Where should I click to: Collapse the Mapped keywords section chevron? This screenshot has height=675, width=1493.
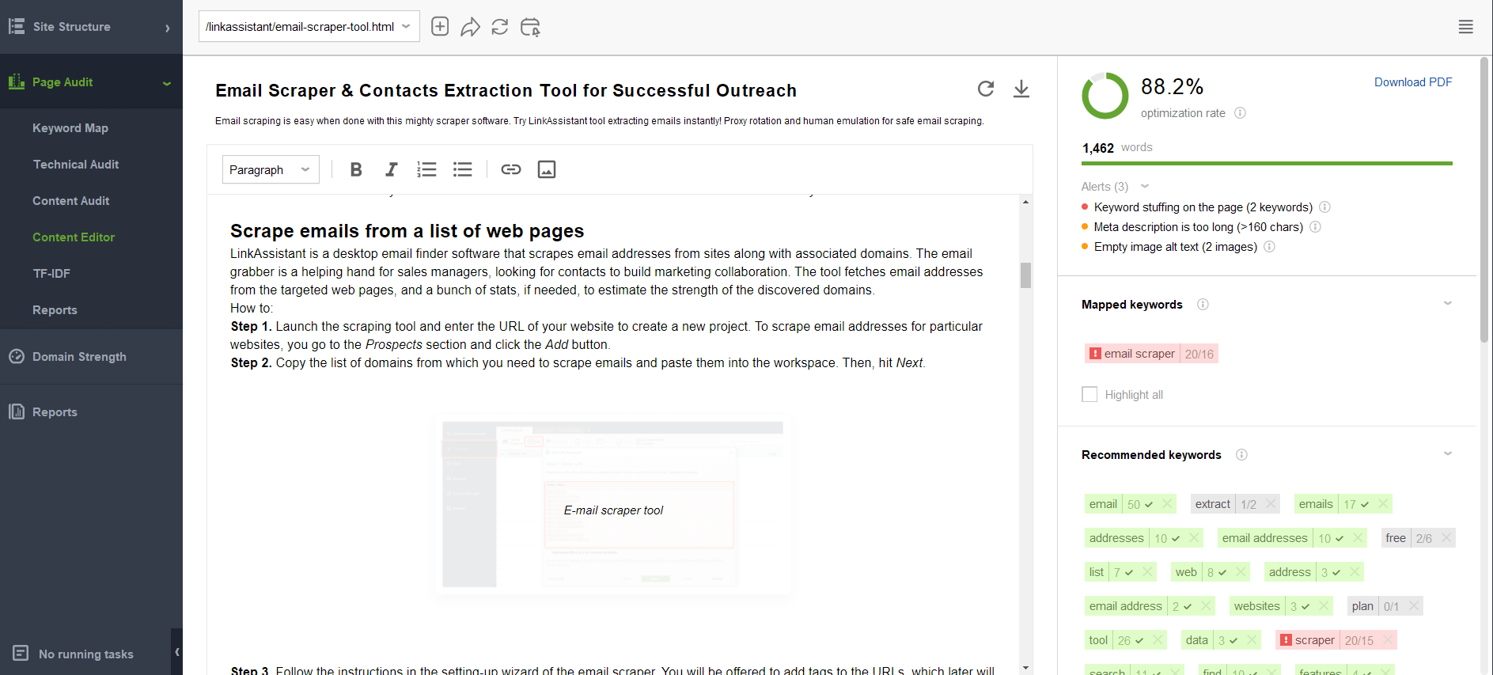[1448, 304]
